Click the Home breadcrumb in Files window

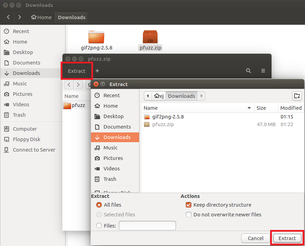pos(41,17)
